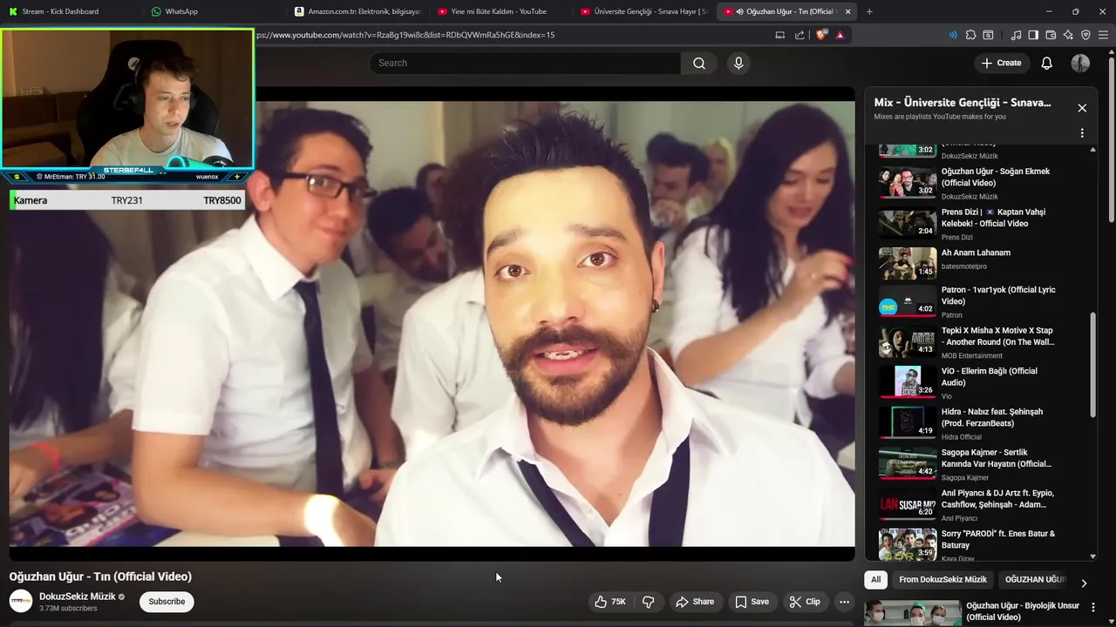Open Leo AI sparkle icon
The image size is (1116, 627).
pyautogui.click(x=1068, y=35)
